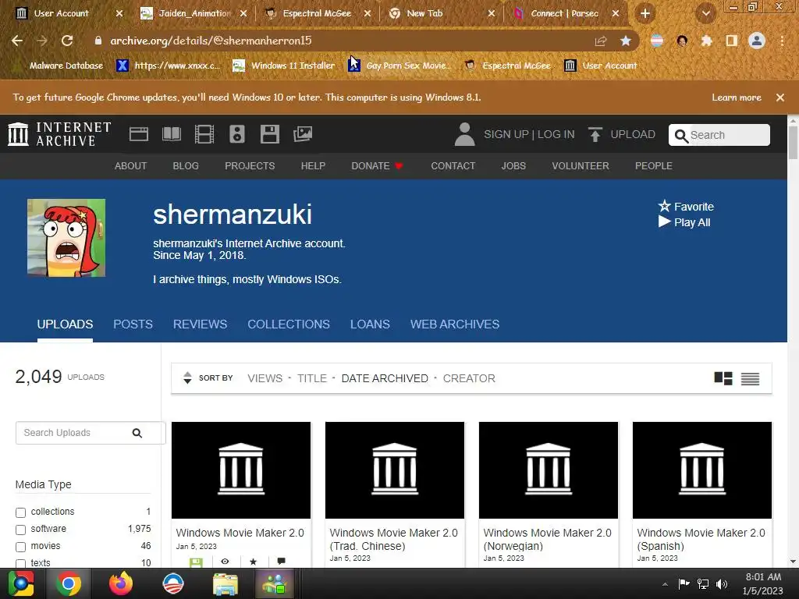
Task: Bookmark page with star icon
Action: point(626,41)
